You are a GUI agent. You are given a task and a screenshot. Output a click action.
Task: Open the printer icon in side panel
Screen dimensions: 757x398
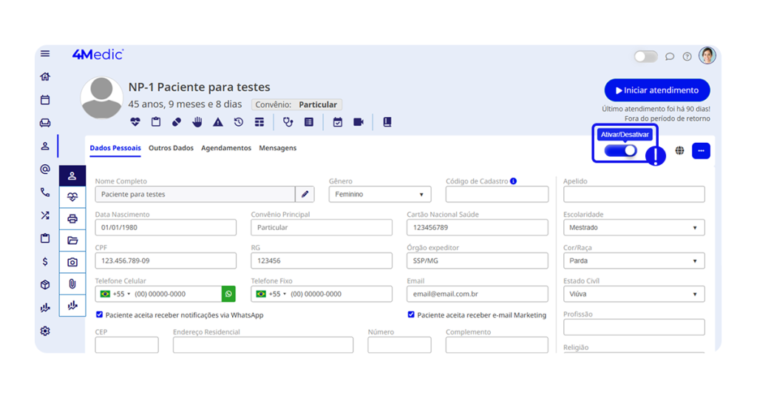(72, 219)
